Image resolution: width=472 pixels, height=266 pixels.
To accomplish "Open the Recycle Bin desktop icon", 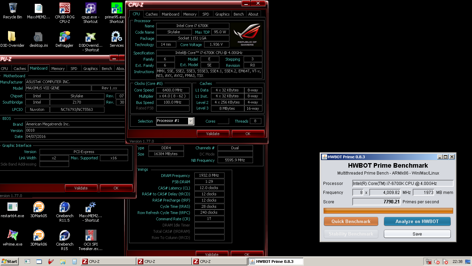I will click(12, 11).
